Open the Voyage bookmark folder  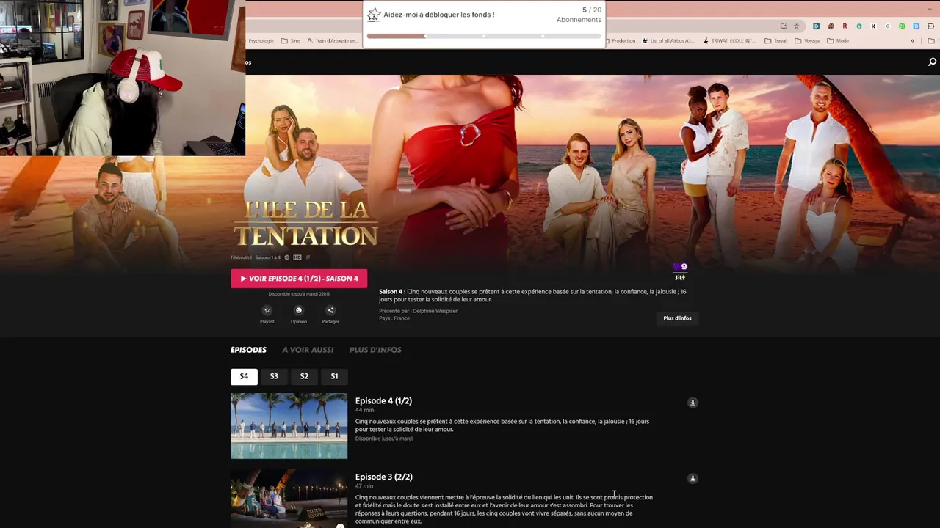click(x=807, y=41)
